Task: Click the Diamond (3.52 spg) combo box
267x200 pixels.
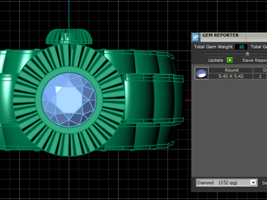Action: point(226,183)
